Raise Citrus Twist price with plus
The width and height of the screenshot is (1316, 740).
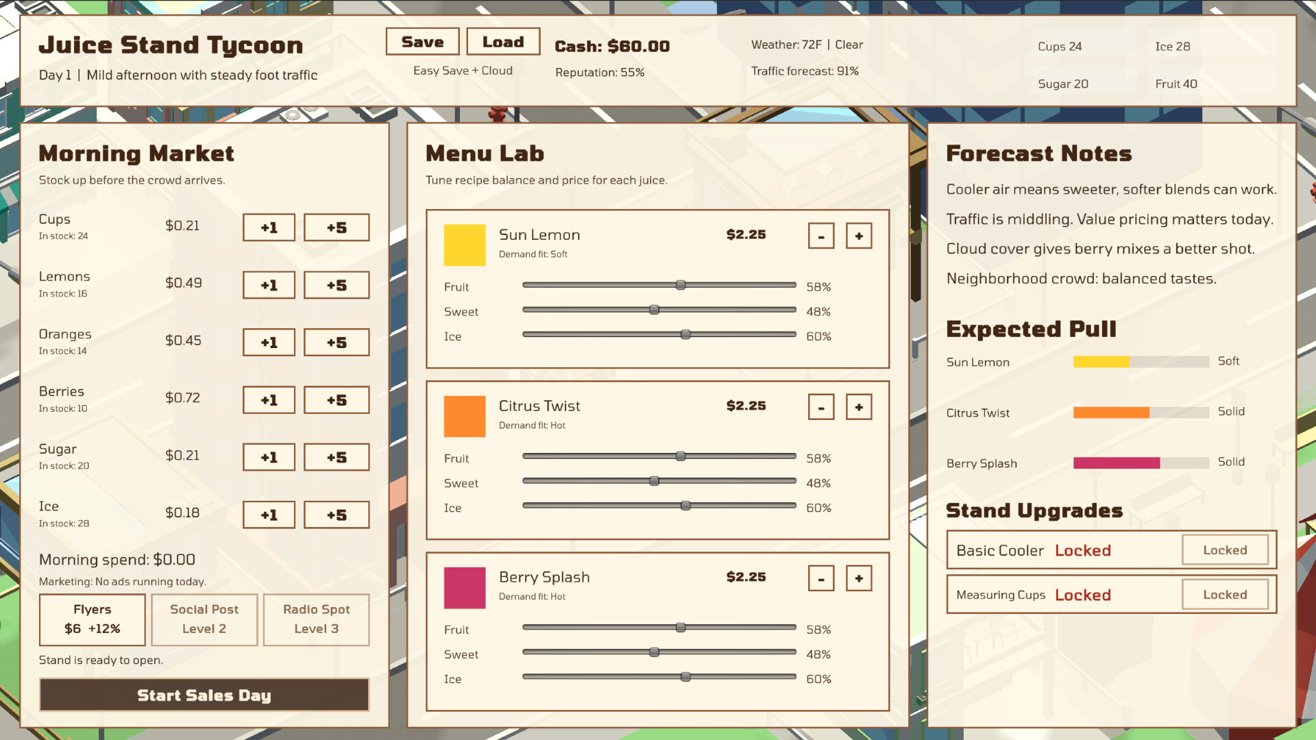[859, 408]
